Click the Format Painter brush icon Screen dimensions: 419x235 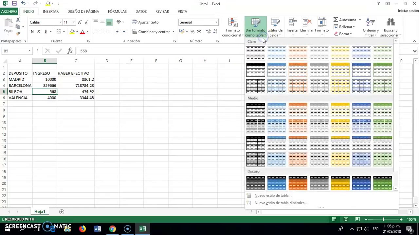(18, 33)
